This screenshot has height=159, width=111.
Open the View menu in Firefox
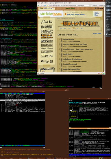click(46, 3)
